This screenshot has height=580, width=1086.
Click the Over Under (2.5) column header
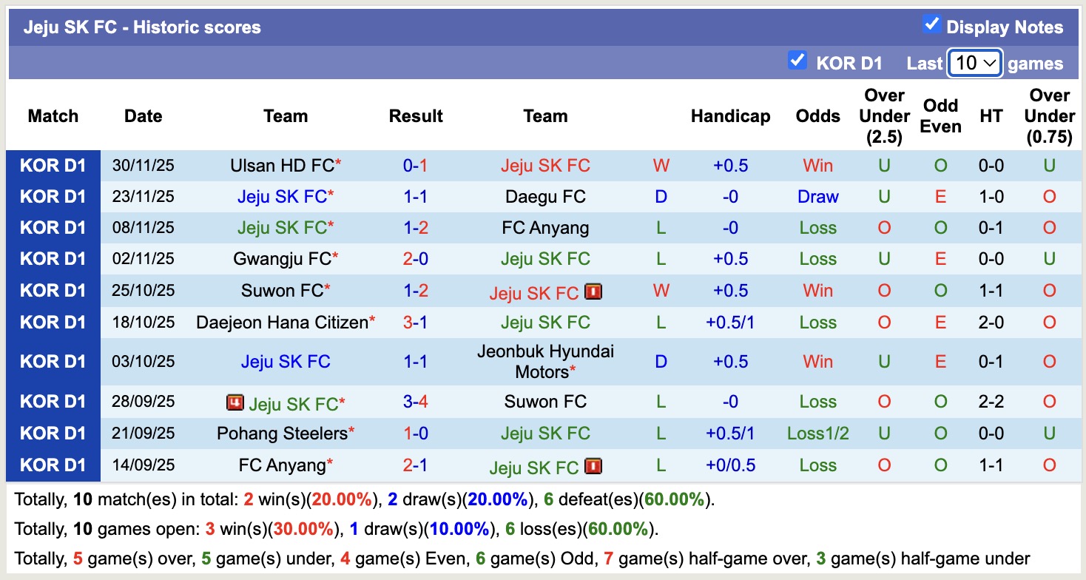click(884, 116)
